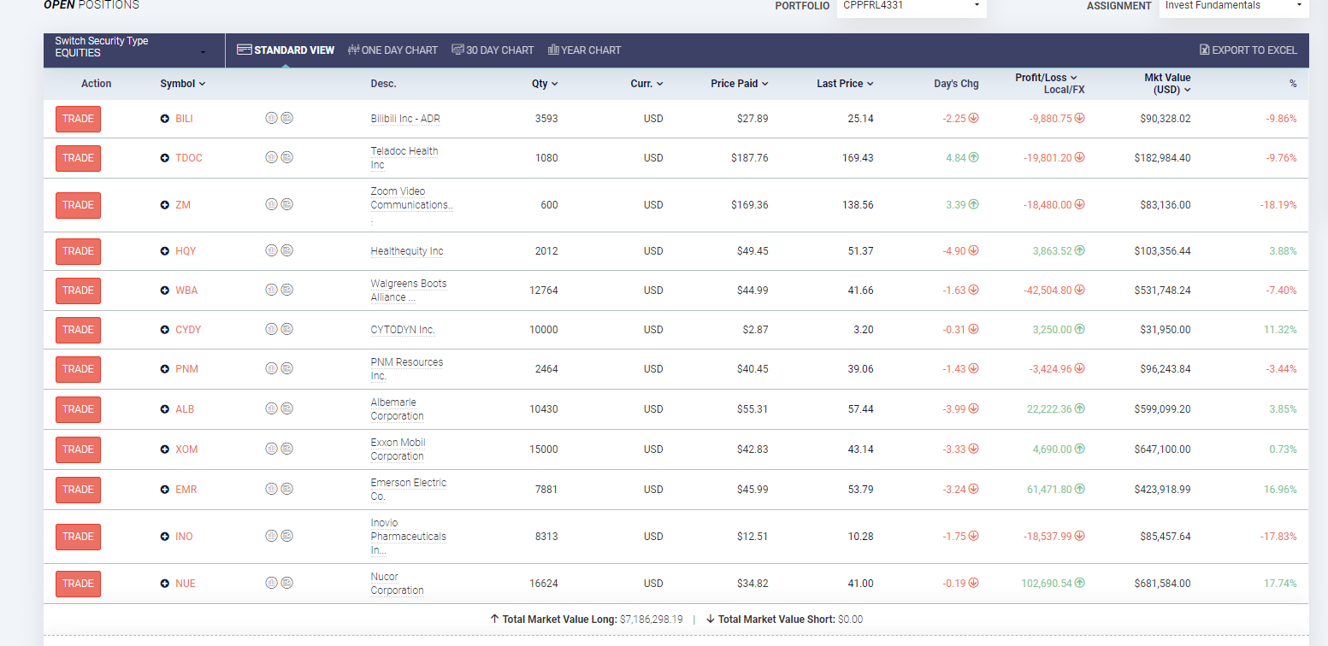Screen dimensions: 1328x646
Task: Open the news chart icon for ALB
Action: pyautogui.click(x=287, y=408)
